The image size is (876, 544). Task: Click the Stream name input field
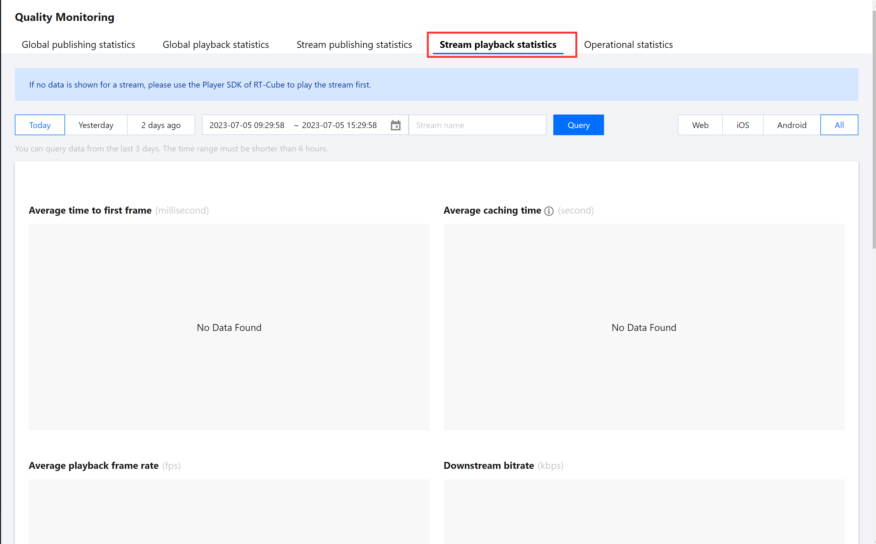(x=477, y=125)
